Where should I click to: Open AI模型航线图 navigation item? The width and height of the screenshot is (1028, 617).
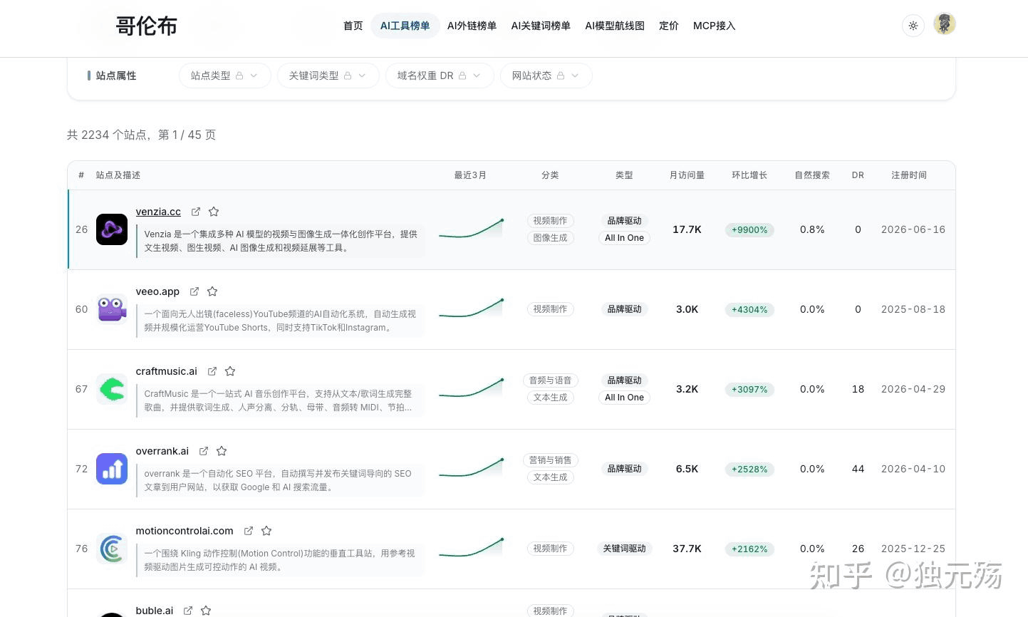615,26
